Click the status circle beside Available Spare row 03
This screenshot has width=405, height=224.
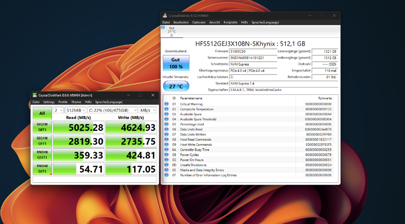point(167,114)
